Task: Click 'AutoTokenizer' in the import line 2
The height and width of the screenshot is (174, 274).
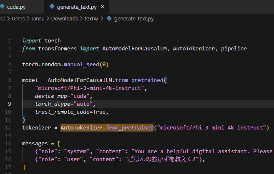Action: 194,48
